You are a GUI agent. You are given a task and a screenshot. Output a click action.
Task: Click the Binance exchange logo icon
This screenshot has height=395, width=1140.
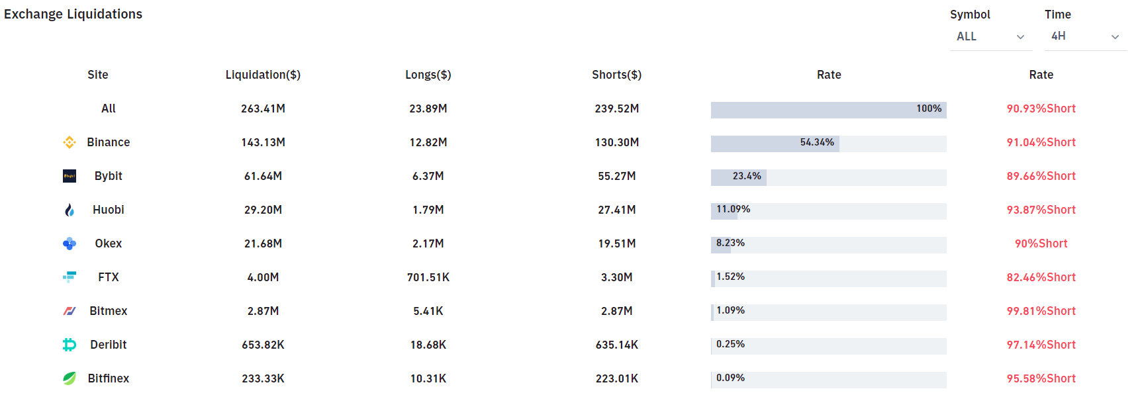(x=70, y=142)
